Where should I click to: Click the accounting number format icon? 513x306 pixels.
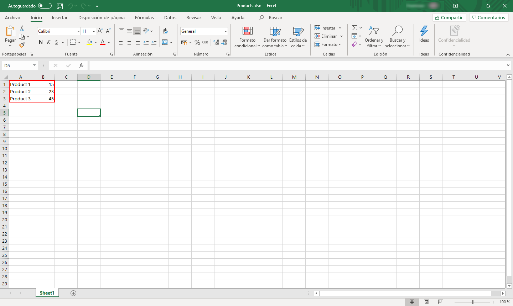184,42
